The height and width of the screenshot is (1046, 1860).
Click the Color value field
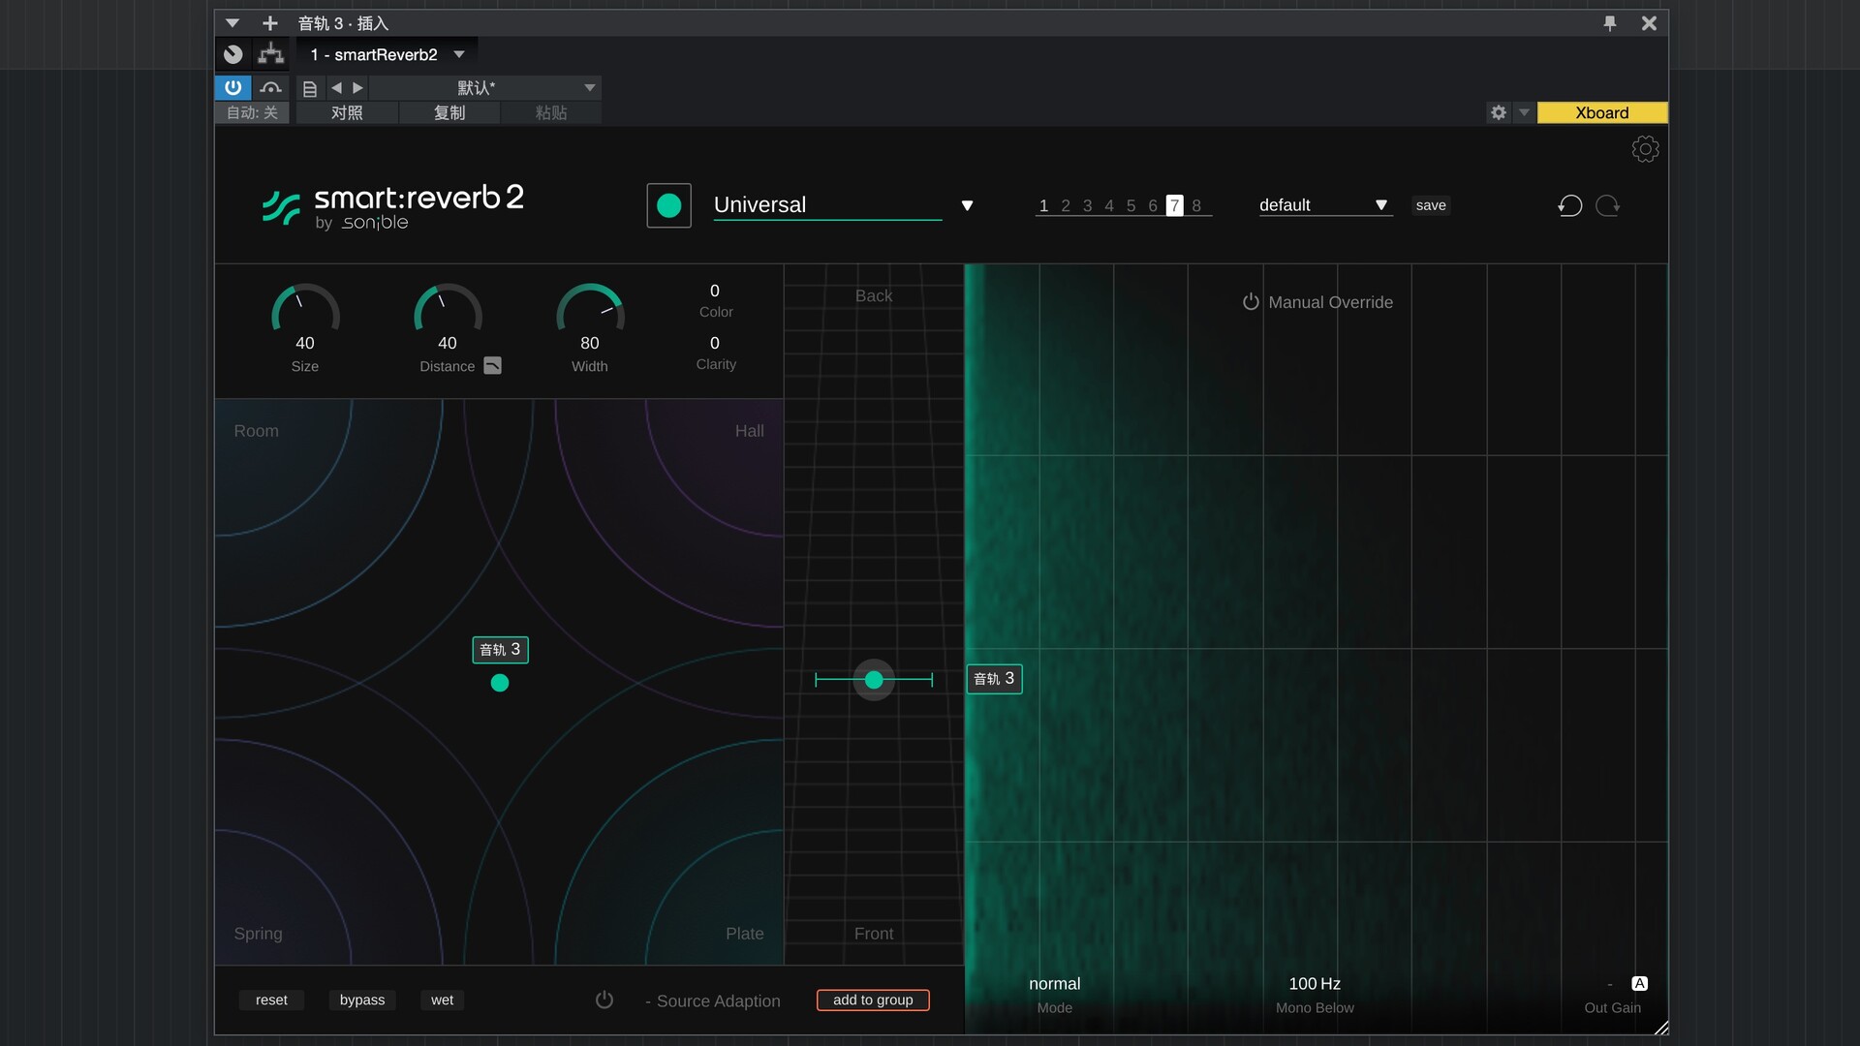tap(715, 291)
